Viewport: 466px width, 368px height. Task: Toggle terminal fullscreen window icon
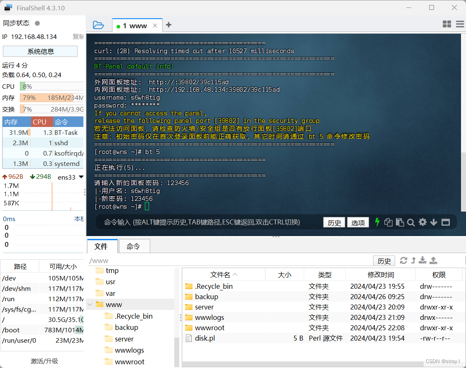tap(446, 222)
